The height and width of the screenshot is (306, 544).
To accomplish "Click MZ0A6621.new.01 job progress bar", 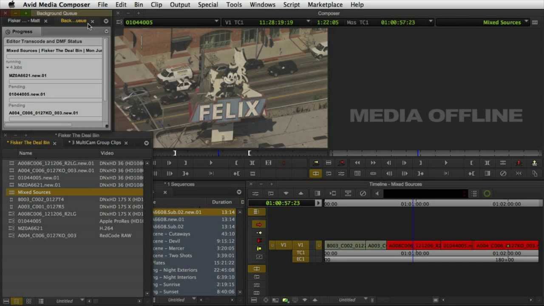I will [55, 81].
